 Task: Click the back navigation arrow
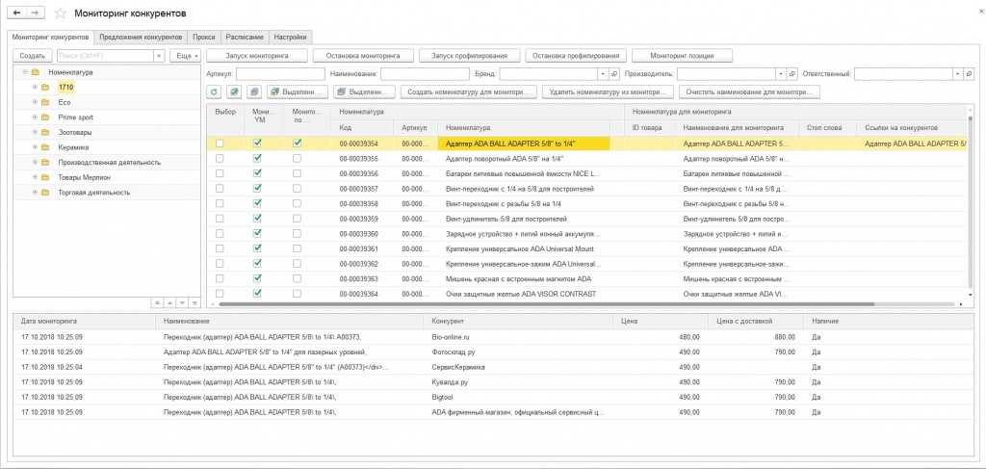click(18, 13)
